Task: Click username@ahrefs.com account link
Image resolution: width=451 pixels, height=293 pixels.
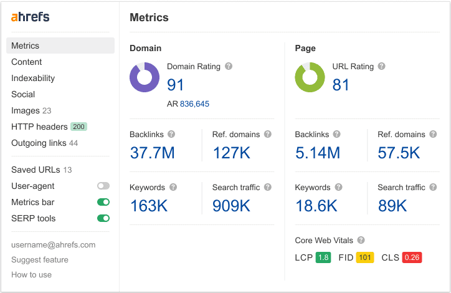Action: (x=53, y=244)
